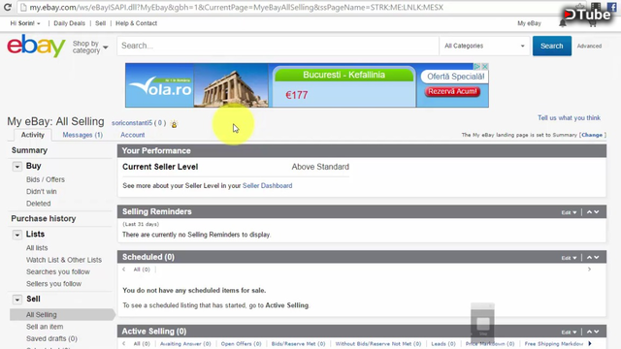Open Deleted in the sidebar
This screenshot has height=349, width=621.
pos(39,204)
